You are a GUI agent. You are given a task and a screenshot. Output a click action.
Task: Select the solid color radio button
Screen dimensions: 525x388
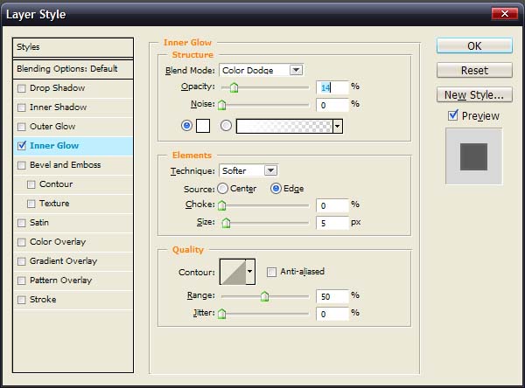186,126
